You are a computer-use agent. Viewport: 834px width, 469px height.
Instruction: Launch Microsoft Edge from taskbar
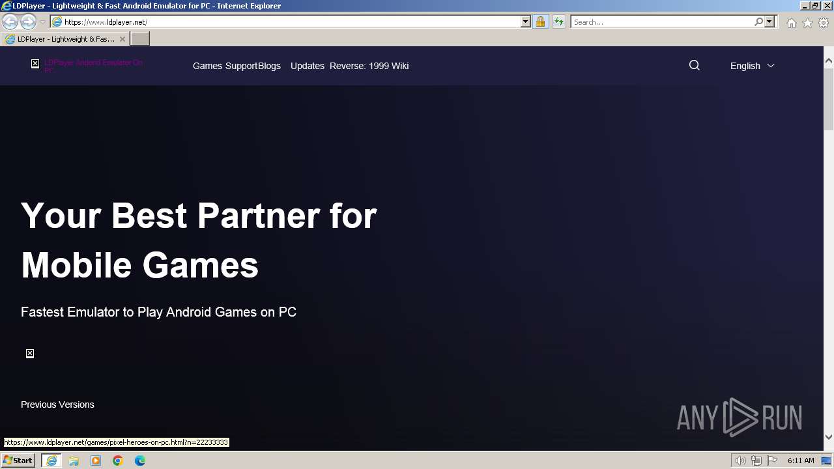click(x=140, y=461)
